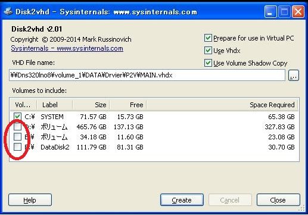This screenshot has height=215, width=308.
Task: Click the 30.70 GB space required value
Action: click(x=281, y=147)
